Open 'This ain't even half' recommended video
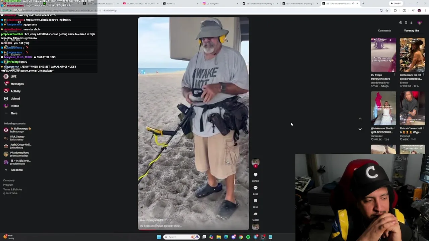Viewport: 429px width, 241px height. tap(412, 108)
